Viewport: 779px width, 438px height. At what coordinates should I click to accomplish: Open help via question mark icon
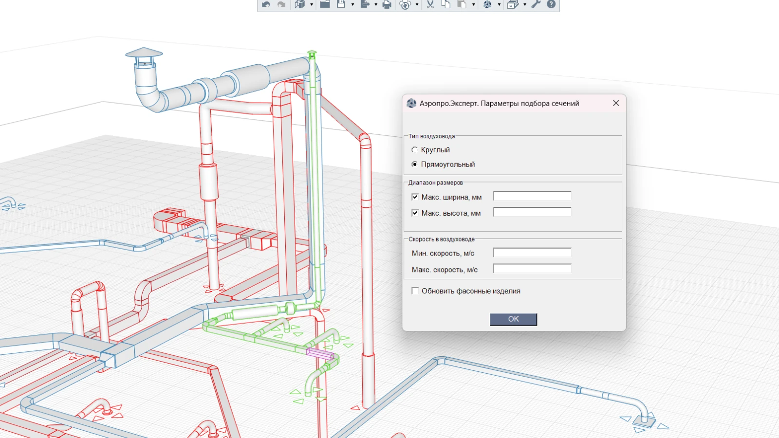(551, 4)
